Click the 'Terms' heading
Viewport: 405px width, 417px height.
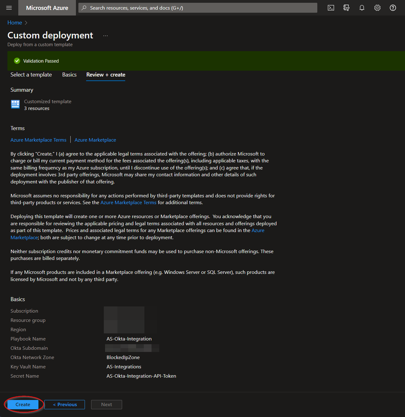tap(17, 128)
